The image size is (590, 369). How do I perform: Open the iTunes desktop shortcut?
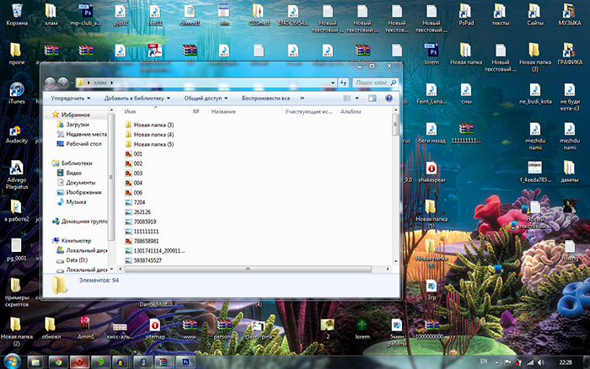coord(16,91)
